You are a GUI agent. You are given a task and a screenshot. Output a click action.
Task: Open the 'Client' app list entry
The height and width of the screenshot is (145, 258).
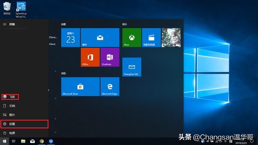pyautogui.click(x=52, y=44)
